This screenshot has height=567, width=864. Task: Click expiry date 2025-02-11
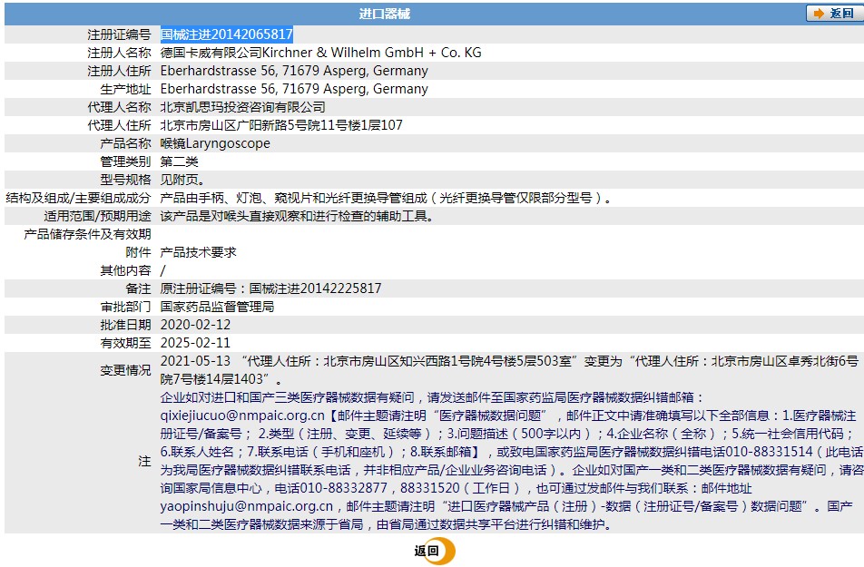[x=196, y=343]
